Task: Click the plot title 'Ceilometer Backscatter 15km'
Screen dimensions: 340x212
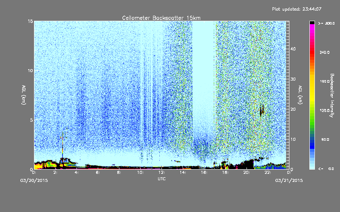Action: coord(161,18)
